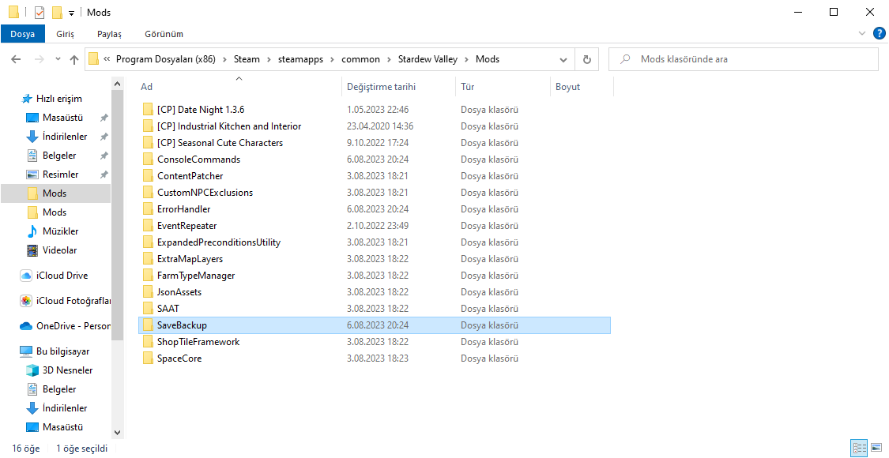Open pinned Belgeler under Hızlı erişim
Image resolution: width=889 pixels, height=458 pixels.
[59, 156]
